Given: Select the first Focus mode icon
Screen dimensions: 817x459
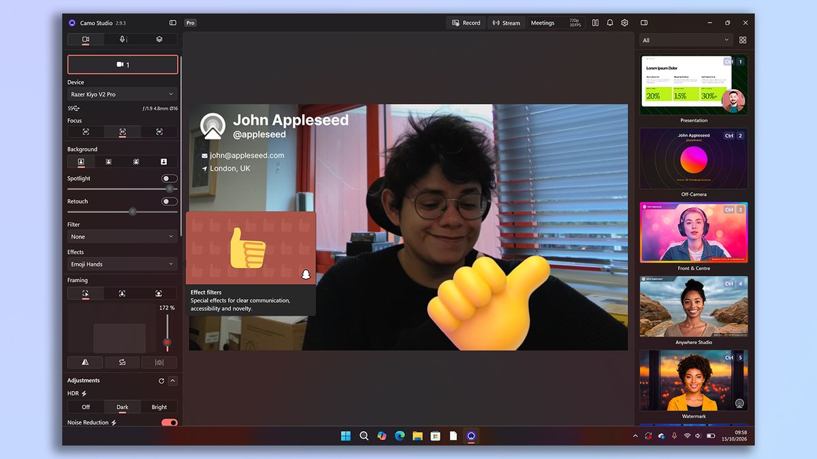Looking at the screenshot, I should (86, 132).
